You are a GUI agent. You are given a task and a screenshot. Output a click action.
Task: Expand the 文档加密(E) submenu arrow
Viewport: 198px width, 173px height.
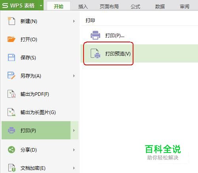click(x=74, y=168)
